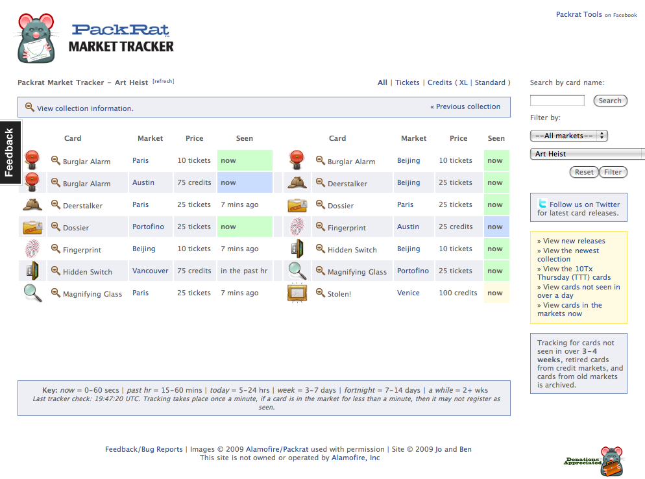Open the Portofino market link in the Dossier row
Image resolution: width=645 pixels, height=479 pixels.
(x=148, y=227)
